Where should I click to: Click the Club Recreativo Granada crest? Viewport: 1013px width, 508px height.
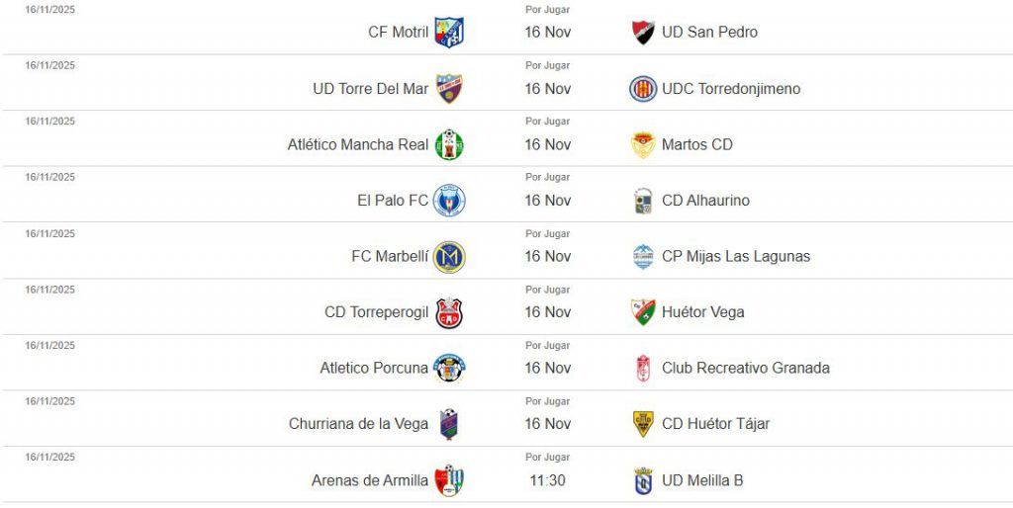point(643,368)
